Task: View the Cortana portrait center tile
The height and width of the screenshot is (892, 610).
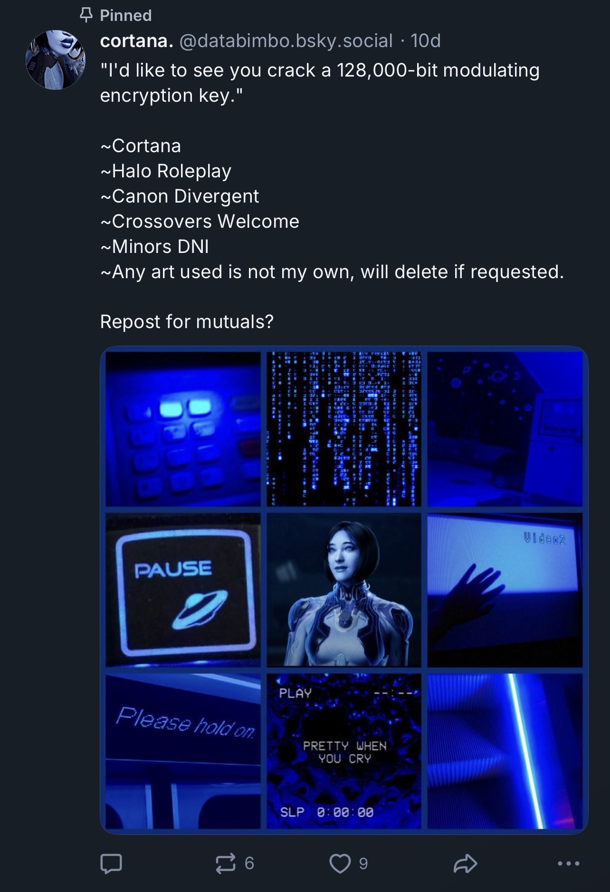Action: pos(344,590)
